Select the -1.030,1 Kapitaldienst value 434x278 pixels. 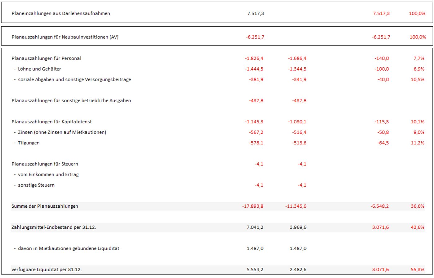coord(297,121)
